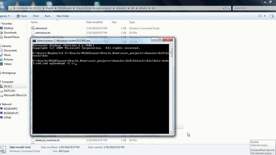Click CMD scrollbar down arrow
The width and height of the screenshot is (276, 155).
[171, 132]
